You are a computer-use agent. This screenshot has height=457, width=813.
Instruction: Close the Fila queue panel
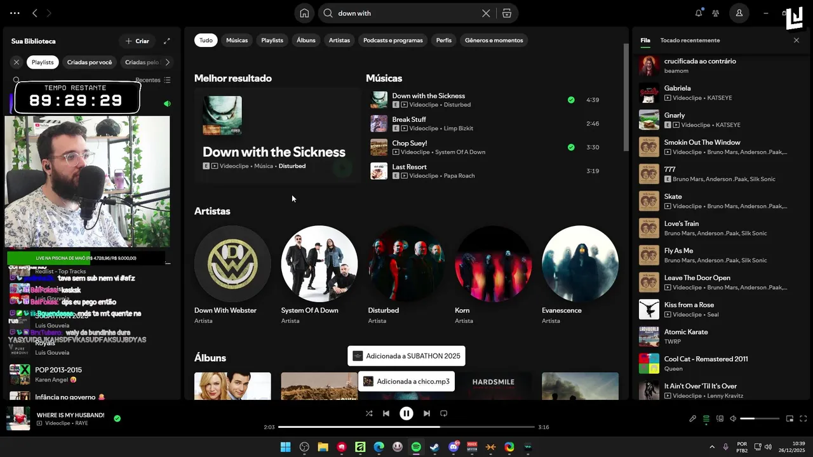tap(796, 40)
